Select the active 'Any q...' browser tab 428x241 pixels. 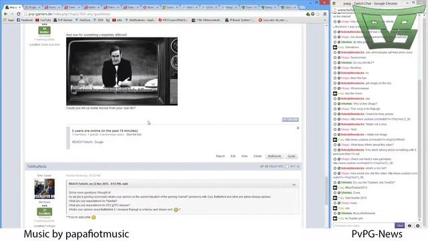click(x=13, y=7)
